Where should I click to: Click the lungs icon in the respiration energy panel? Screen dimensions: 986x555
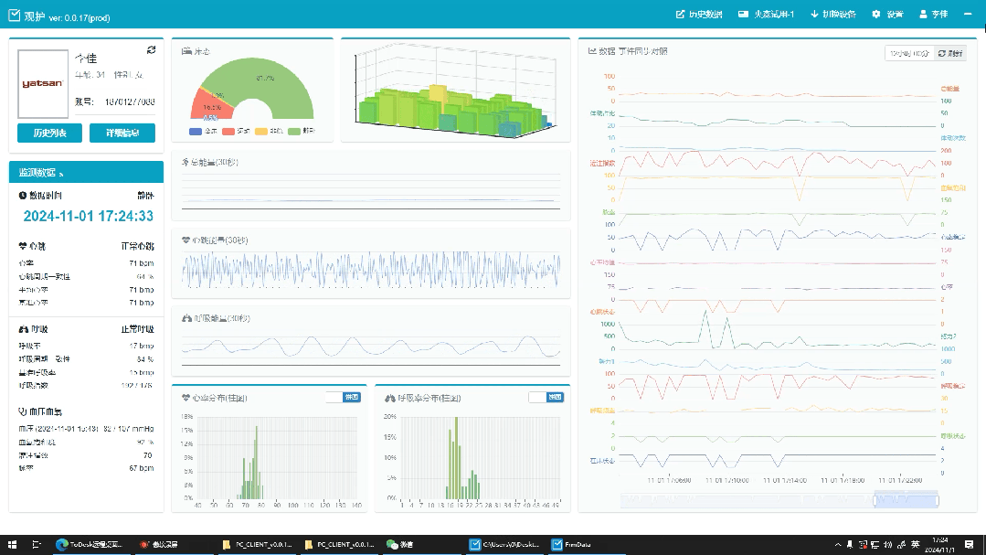pos(186,318)
